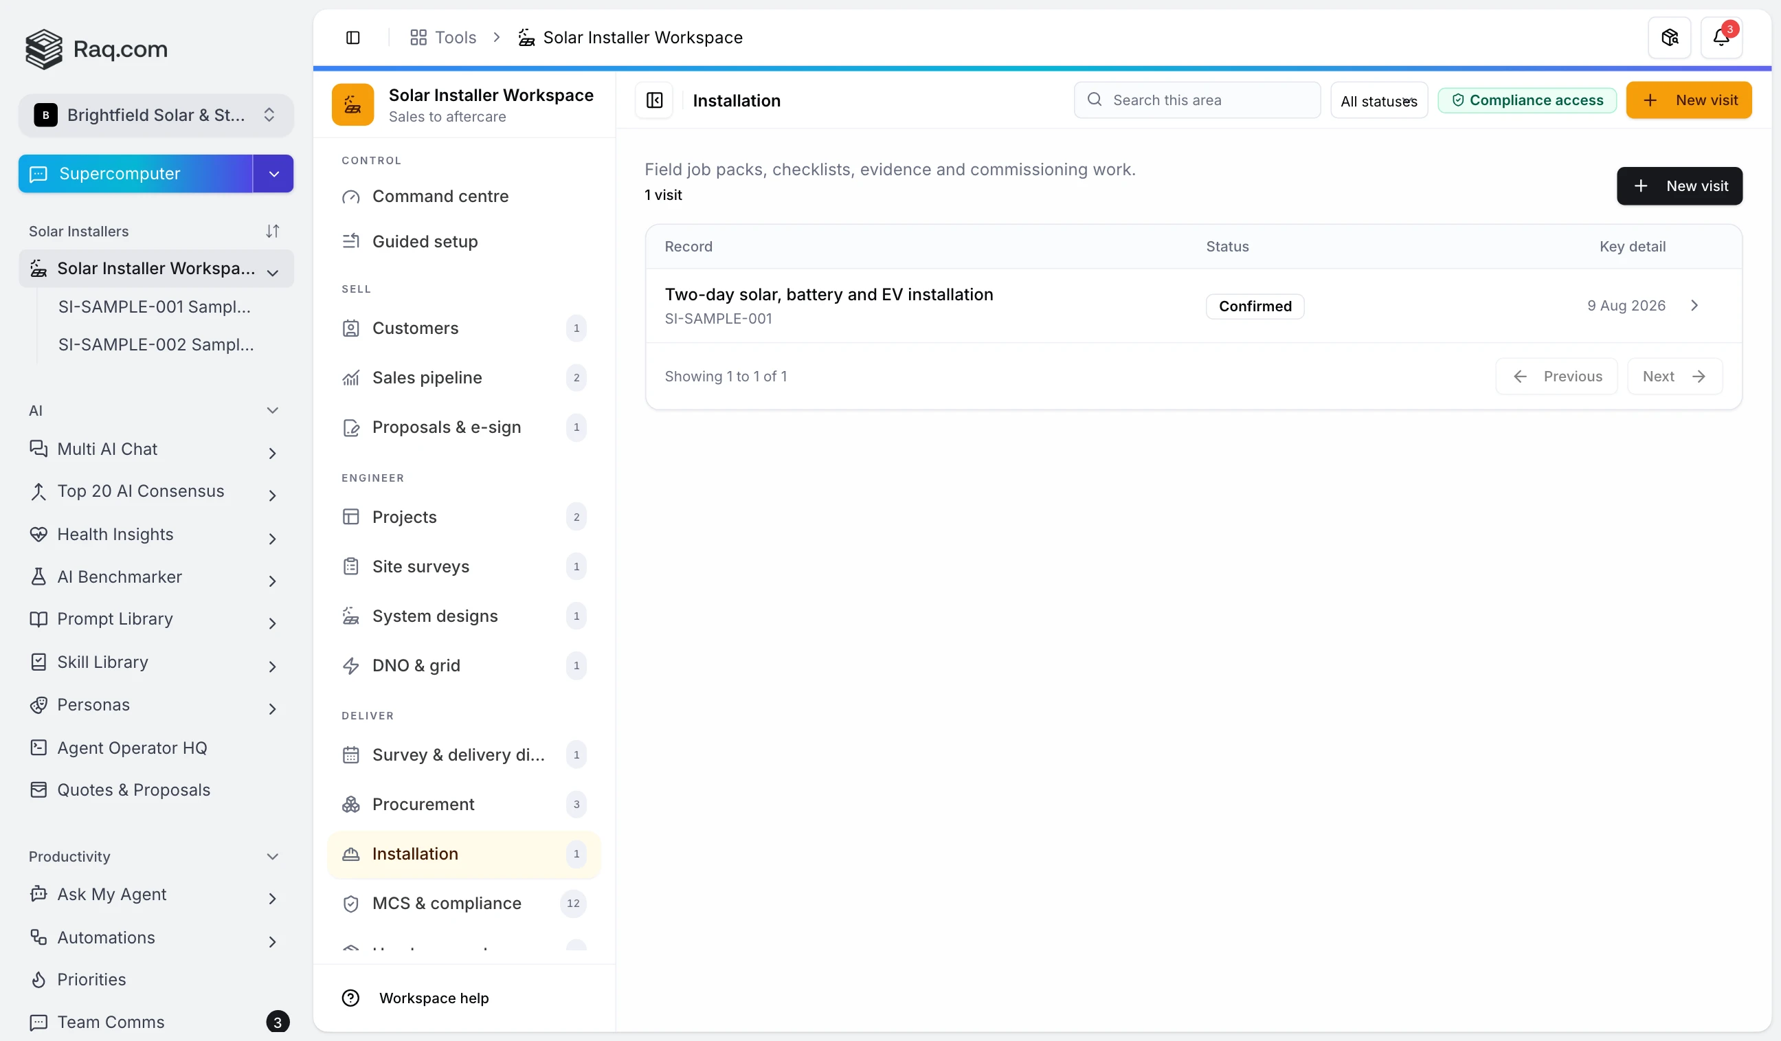Click the Raq.com logo icon
Screen dimensions: 1781x1041
[44, 49]
